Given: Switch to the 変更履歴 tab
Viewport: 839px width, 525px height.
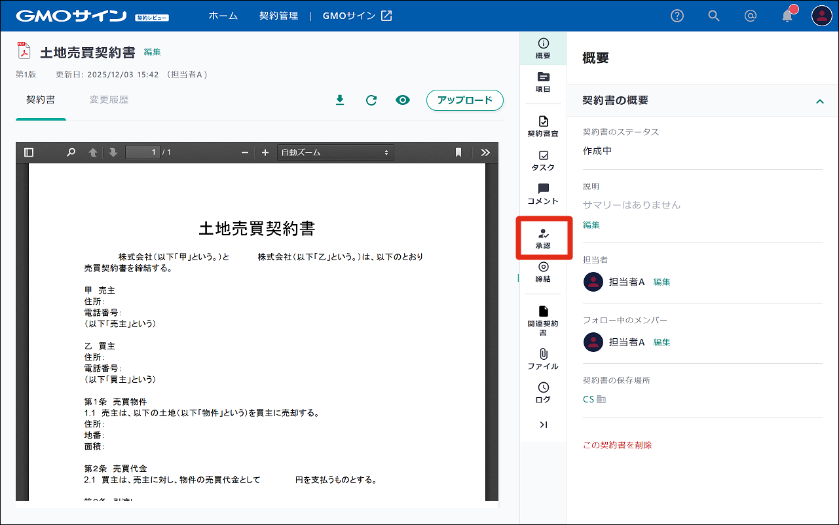Looking at the screenshot, I should pyautogui.click(x=109, y=100).
